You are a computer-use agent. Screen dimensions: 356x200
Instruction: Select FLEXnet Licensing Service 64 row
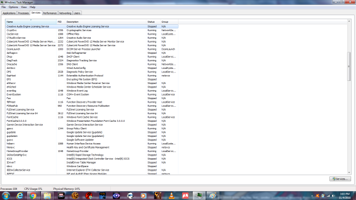(x=92, y=113)
